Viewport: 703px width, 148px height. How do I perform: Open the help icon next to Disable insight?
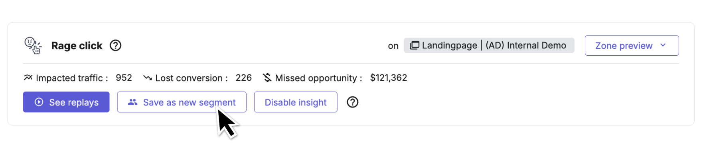[x=353, y=102]
